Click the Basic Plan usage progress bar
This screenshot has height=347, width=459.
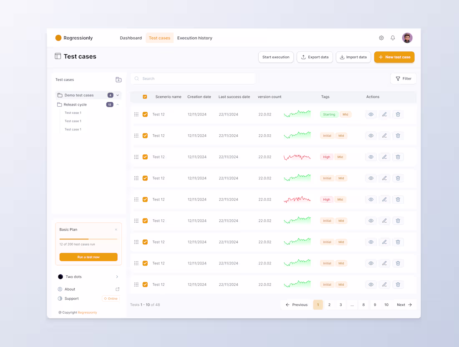click(88, 239)
